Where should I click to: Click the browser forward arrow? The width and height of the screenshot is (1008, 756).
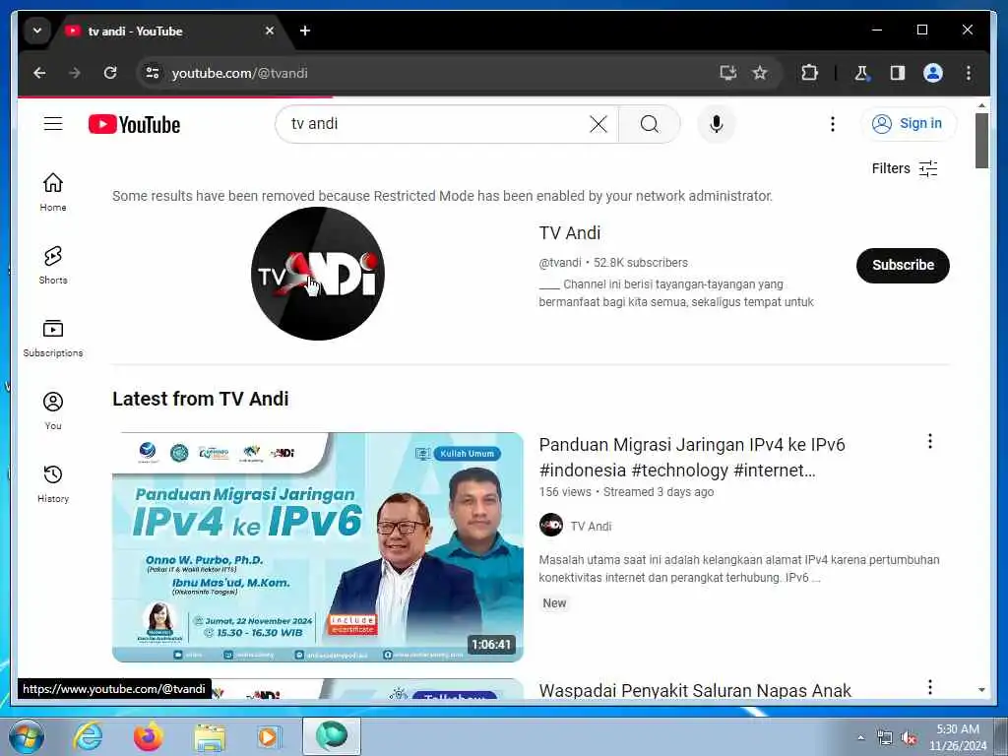(75, 73)
